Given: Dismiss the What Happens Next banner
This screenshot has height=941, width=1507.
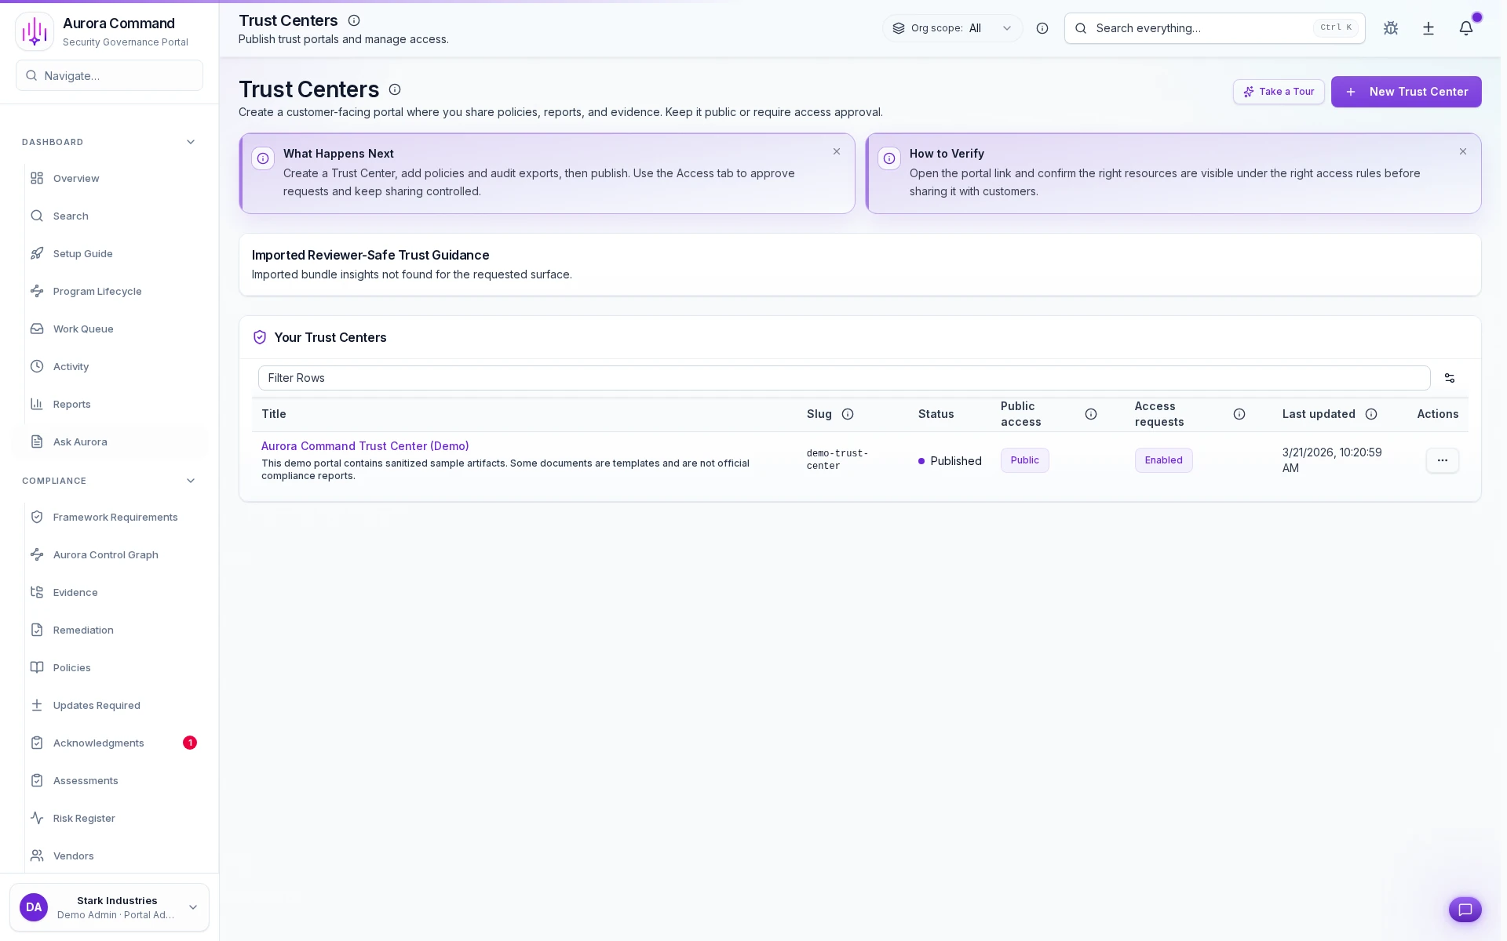Looking at the screenshot, I should click(x=836, y=151).
